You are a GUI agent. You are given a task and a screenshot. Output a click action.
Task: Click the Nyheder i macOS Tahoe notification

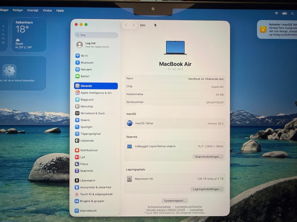coord(277,30)
